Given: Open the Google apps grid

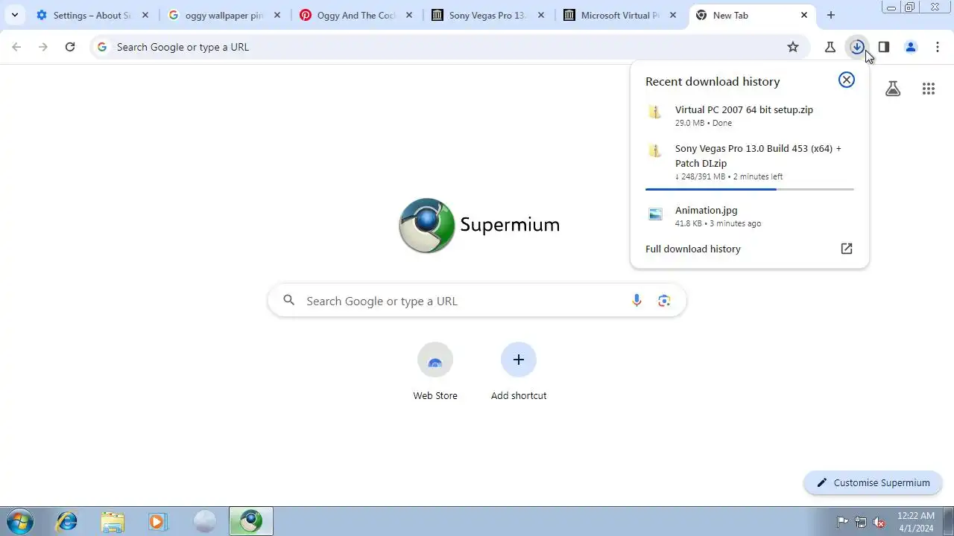Looking at the screenshot, I should tap(929, 89).
